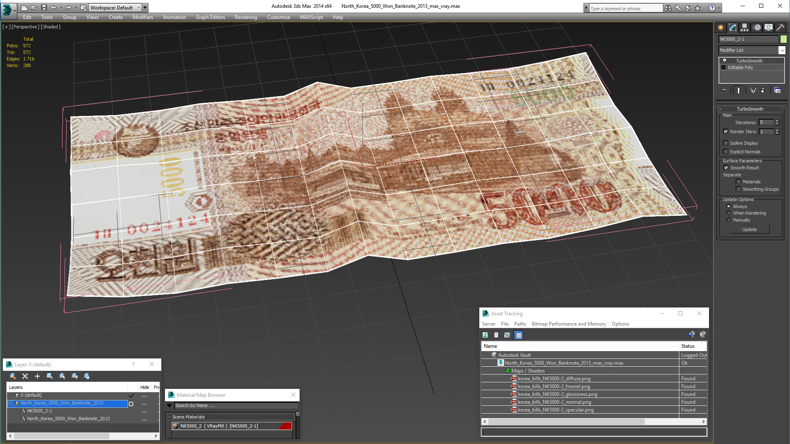Click the object color swatch
790x444 pixels.
(x=783, y=39)
